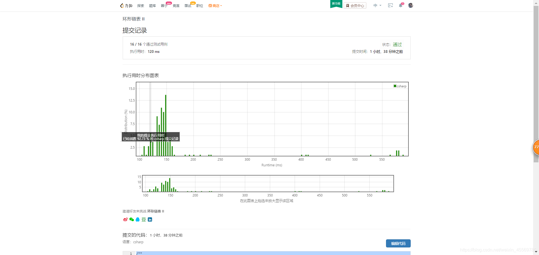
Task: Click the tallest runtime distribution bar
Action: pos(166,125)
